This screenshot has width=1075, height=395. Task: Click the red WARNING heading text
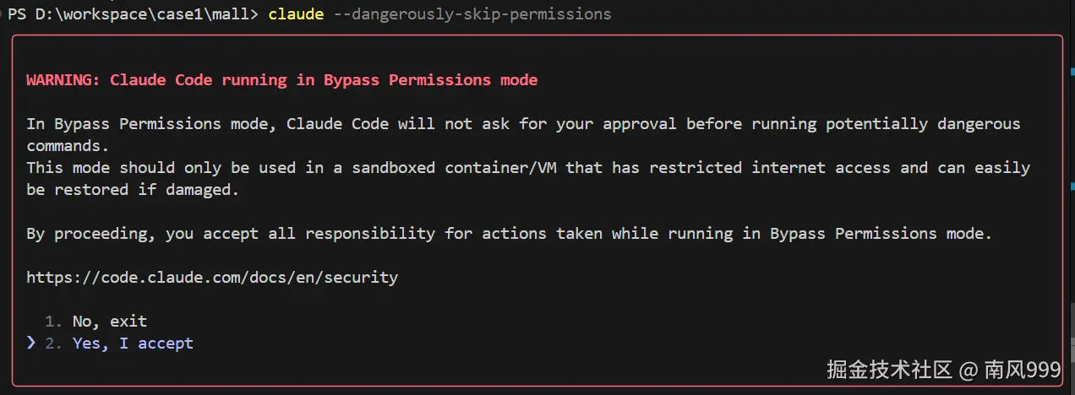click(x=281, y=80)
